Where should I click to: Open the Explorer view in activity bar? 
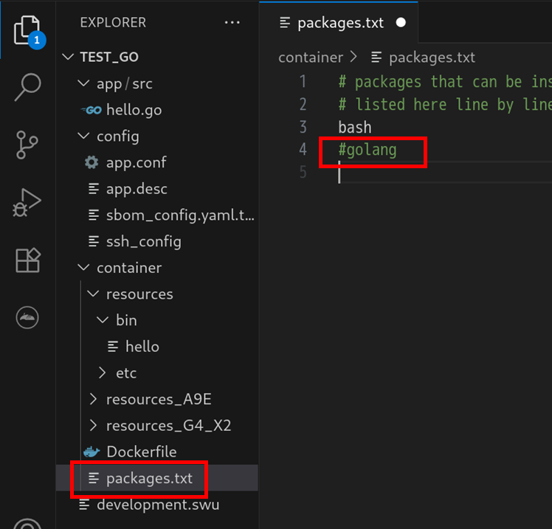click(x=27, y=31)
